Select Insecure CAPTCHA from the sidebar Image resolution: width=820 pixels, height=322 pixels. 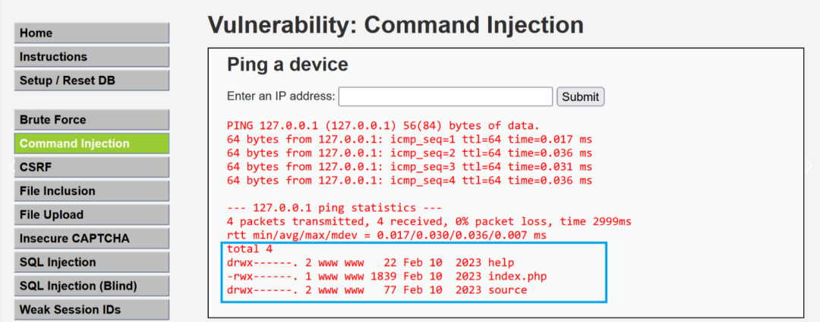(91, 238)
